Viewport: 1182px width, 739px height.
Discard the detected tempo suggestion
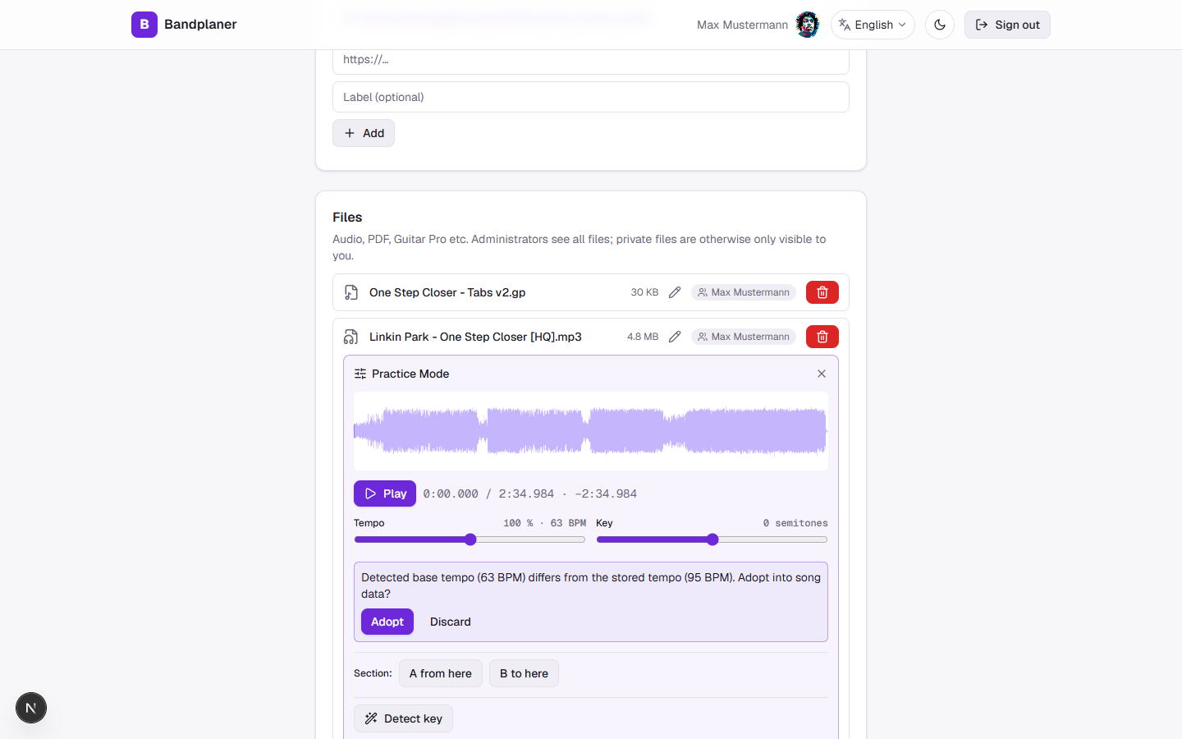(x=451, y=622)
